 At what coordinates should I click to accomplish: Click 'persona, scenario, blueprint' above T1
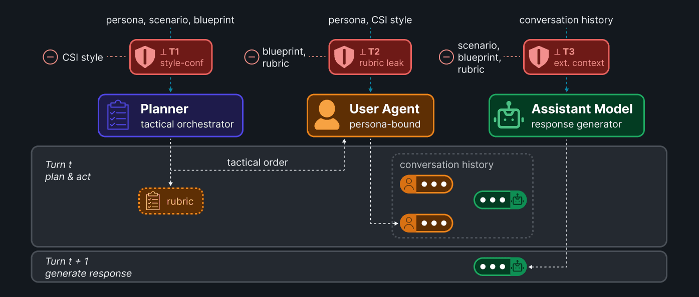point(170,20)
